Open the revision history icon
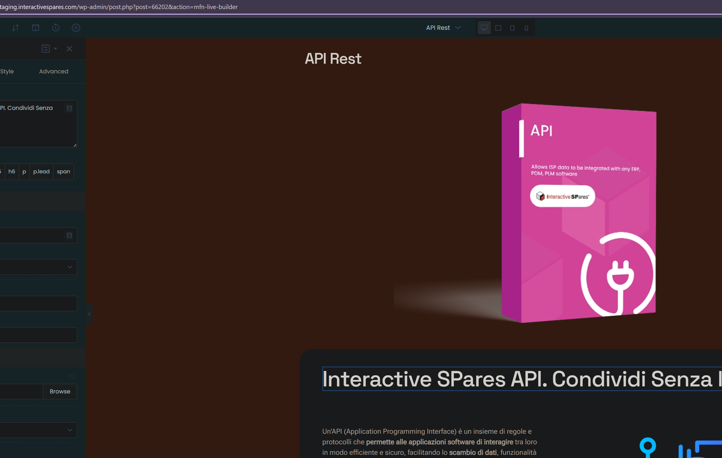Screen dimensions: 722x458 tap(56, 27)
